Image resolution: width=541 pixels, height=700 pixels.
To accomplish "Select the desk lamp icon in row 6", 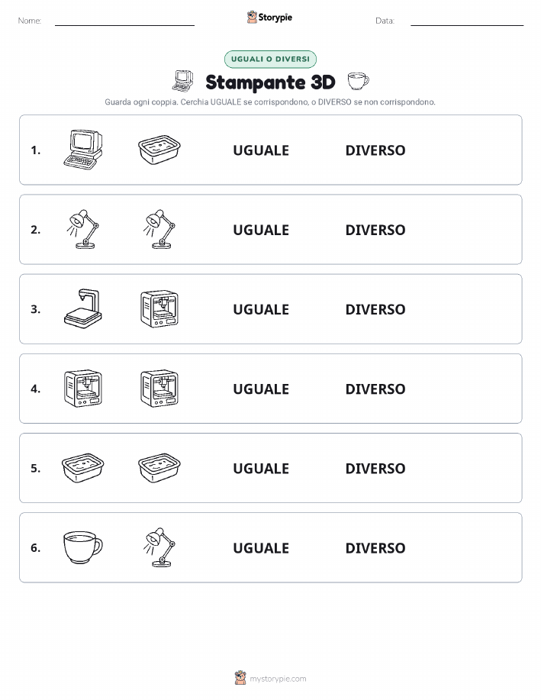I will [159, 547].
